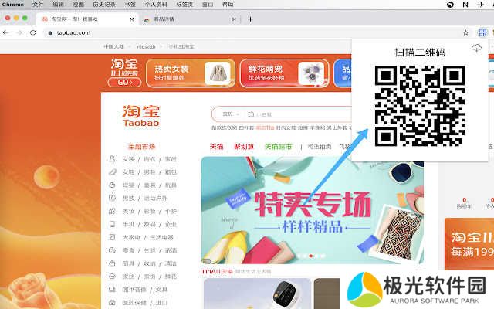The height and width of the screenshot is (309, 494).
Task: Click the phone category icon in the sidebar
Action: (x=113, y=225)
